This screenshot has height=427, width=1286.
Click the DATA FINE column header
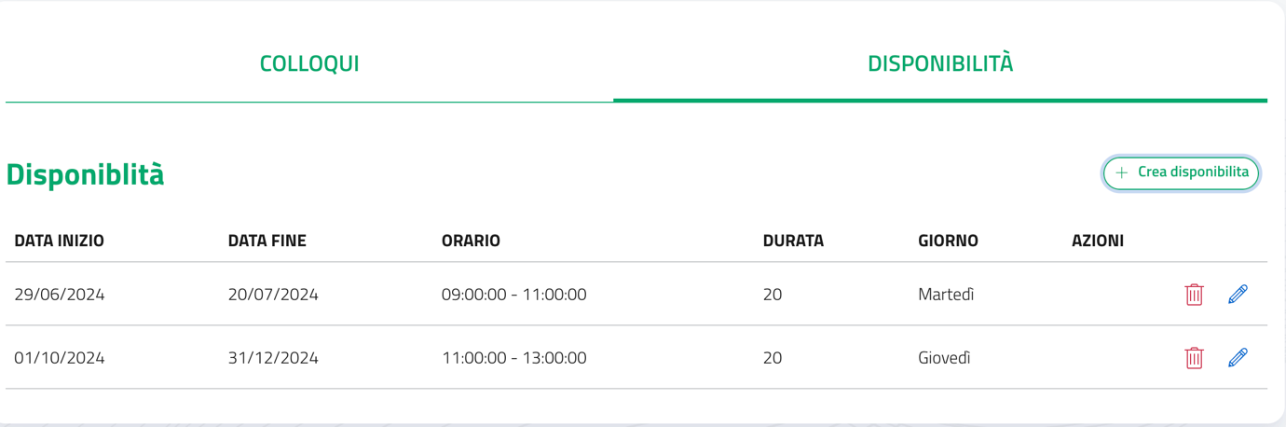(x=267, y=241)
